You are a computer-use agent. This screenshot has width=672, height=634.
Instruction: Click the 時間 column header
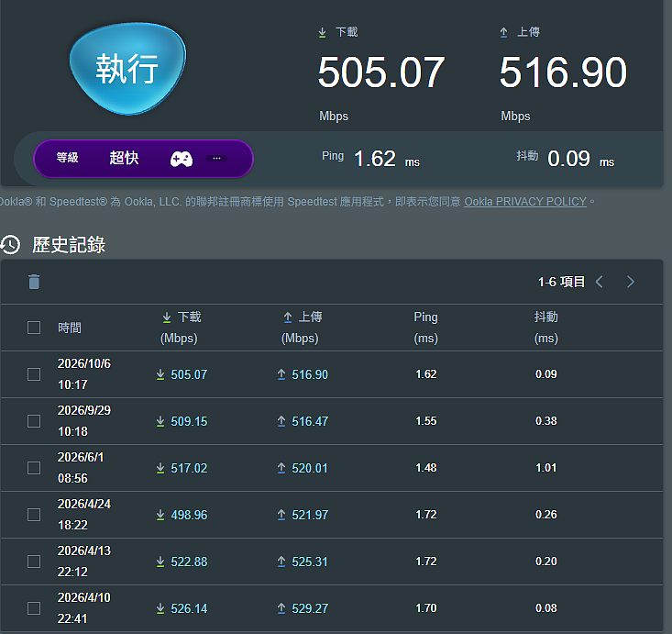tap(70, 328)
